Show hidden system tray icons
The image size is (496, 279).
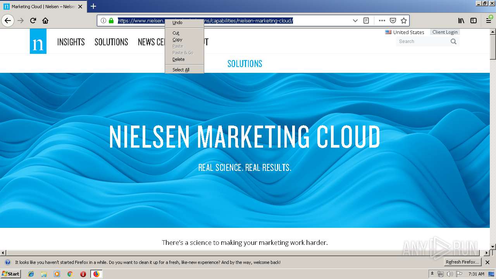tap(432, 274)
